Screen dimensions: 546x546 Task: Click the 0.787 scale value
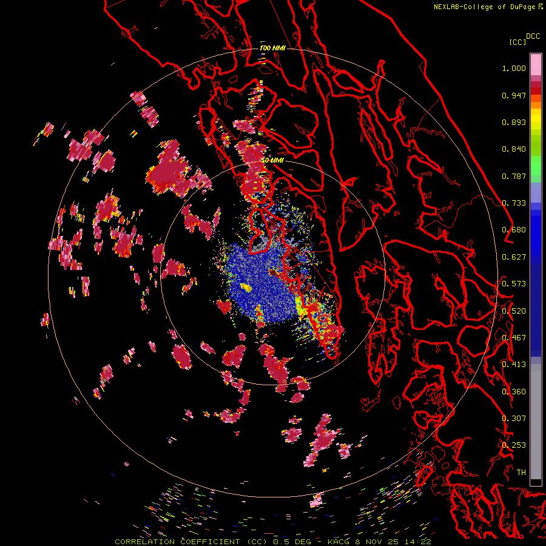[x=514, y=176]
